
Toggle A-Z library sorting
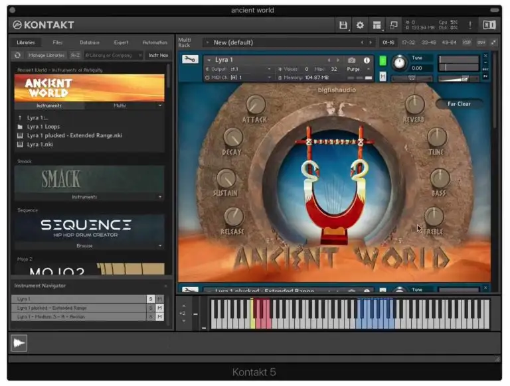tap(75, 55)
